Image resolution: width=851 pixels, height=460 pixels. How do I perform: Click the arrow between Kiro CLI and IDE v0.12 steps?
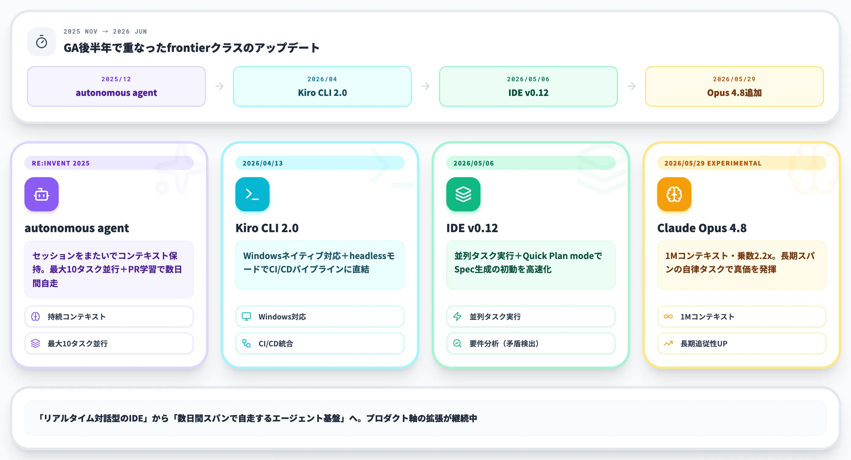(x=425, y=86)
